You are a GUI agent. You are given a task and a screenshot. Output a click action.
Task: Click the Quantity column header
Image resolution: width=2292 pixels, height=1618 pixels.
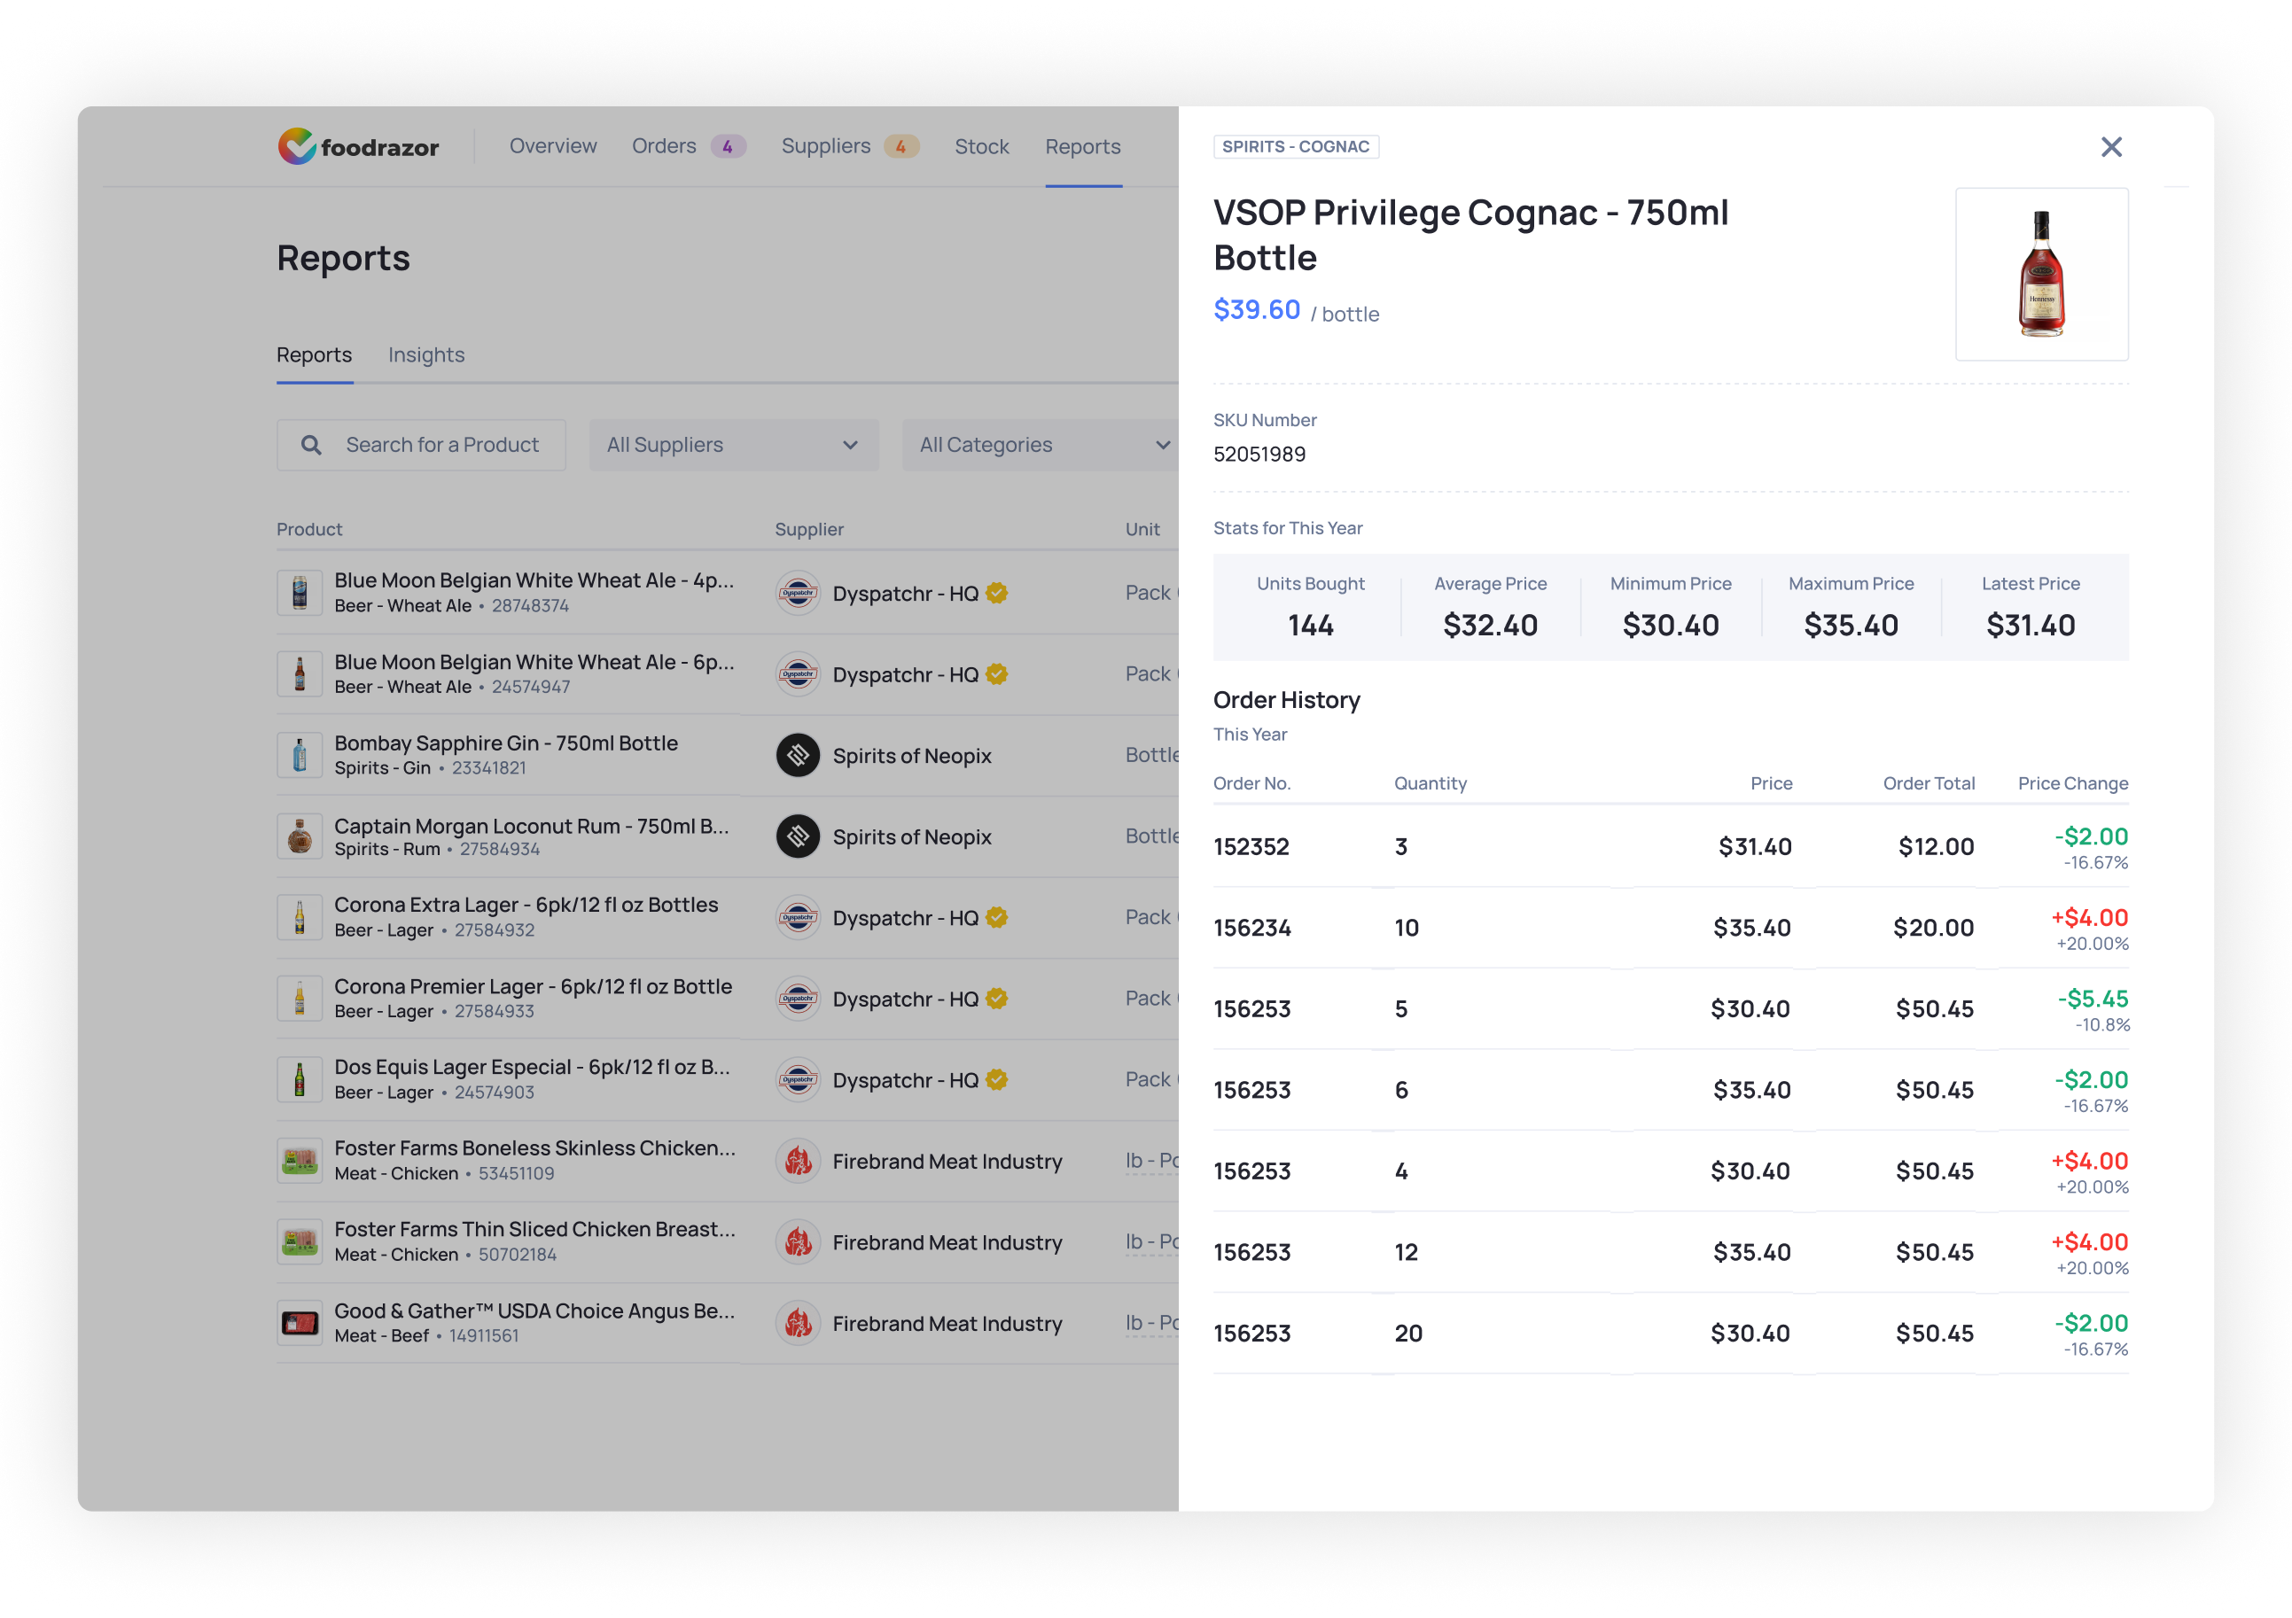point(1431,783)
